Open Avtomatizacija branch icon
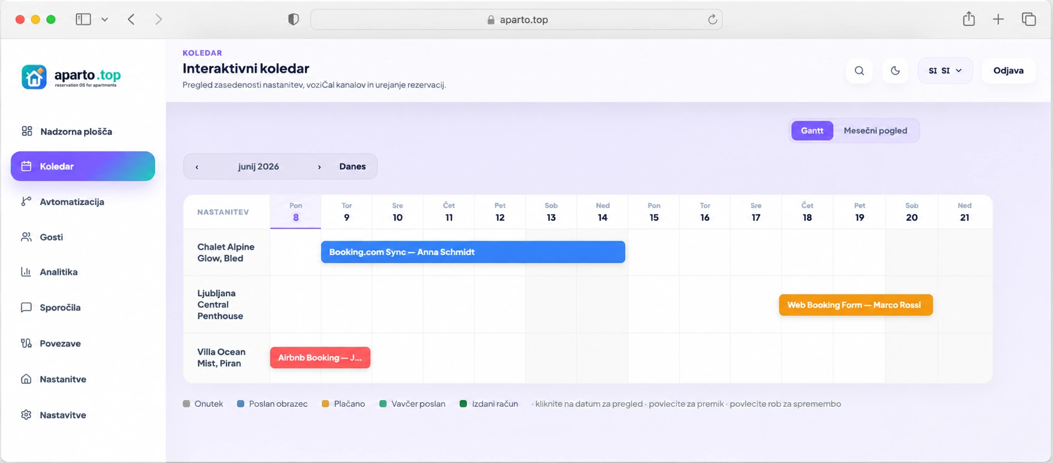Screen dimensions: 1053x463 (26, 201)
